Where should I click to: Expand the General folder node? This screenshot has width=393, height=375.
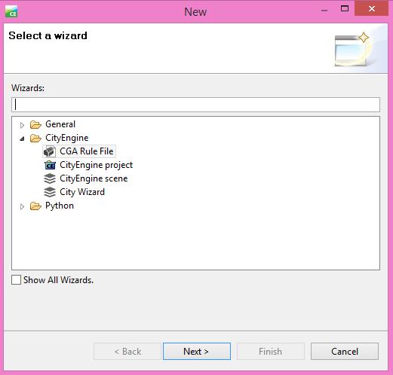[22, 125]
